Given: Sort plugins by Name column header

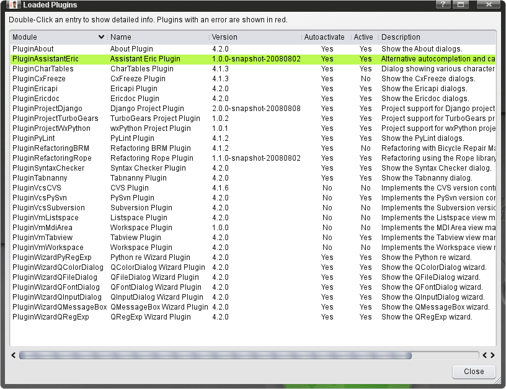Looking at the screenshot, I should [x=121, y=37].
